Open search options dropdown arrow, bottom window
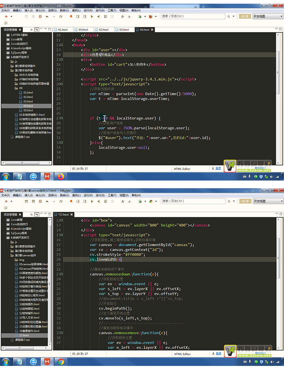 tap(234, 201)
